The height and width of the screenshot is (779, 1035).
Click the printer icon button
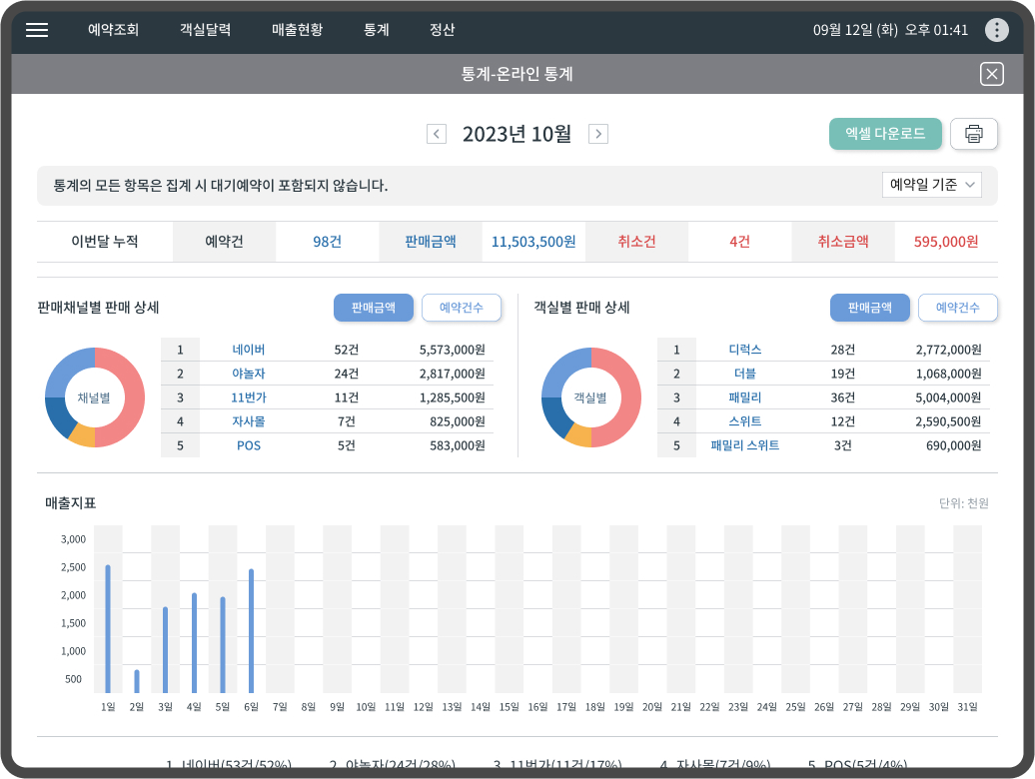(x=974, y=134)
